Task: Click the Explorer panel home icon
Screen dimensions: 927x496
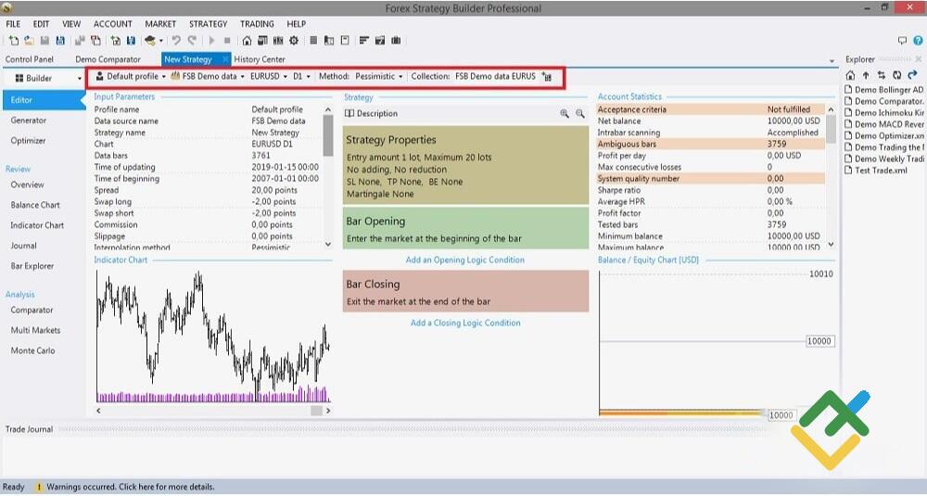Action: (851, 75)
